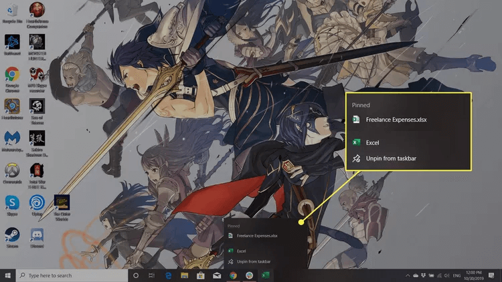Select the Malwarebytes desktop shortcut

12,141
